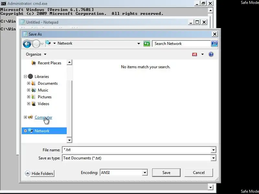Viewport: 259px width, 194px height.
Task: Click the navigation pane scroll up arrow
Action: (x=69, y=62)
